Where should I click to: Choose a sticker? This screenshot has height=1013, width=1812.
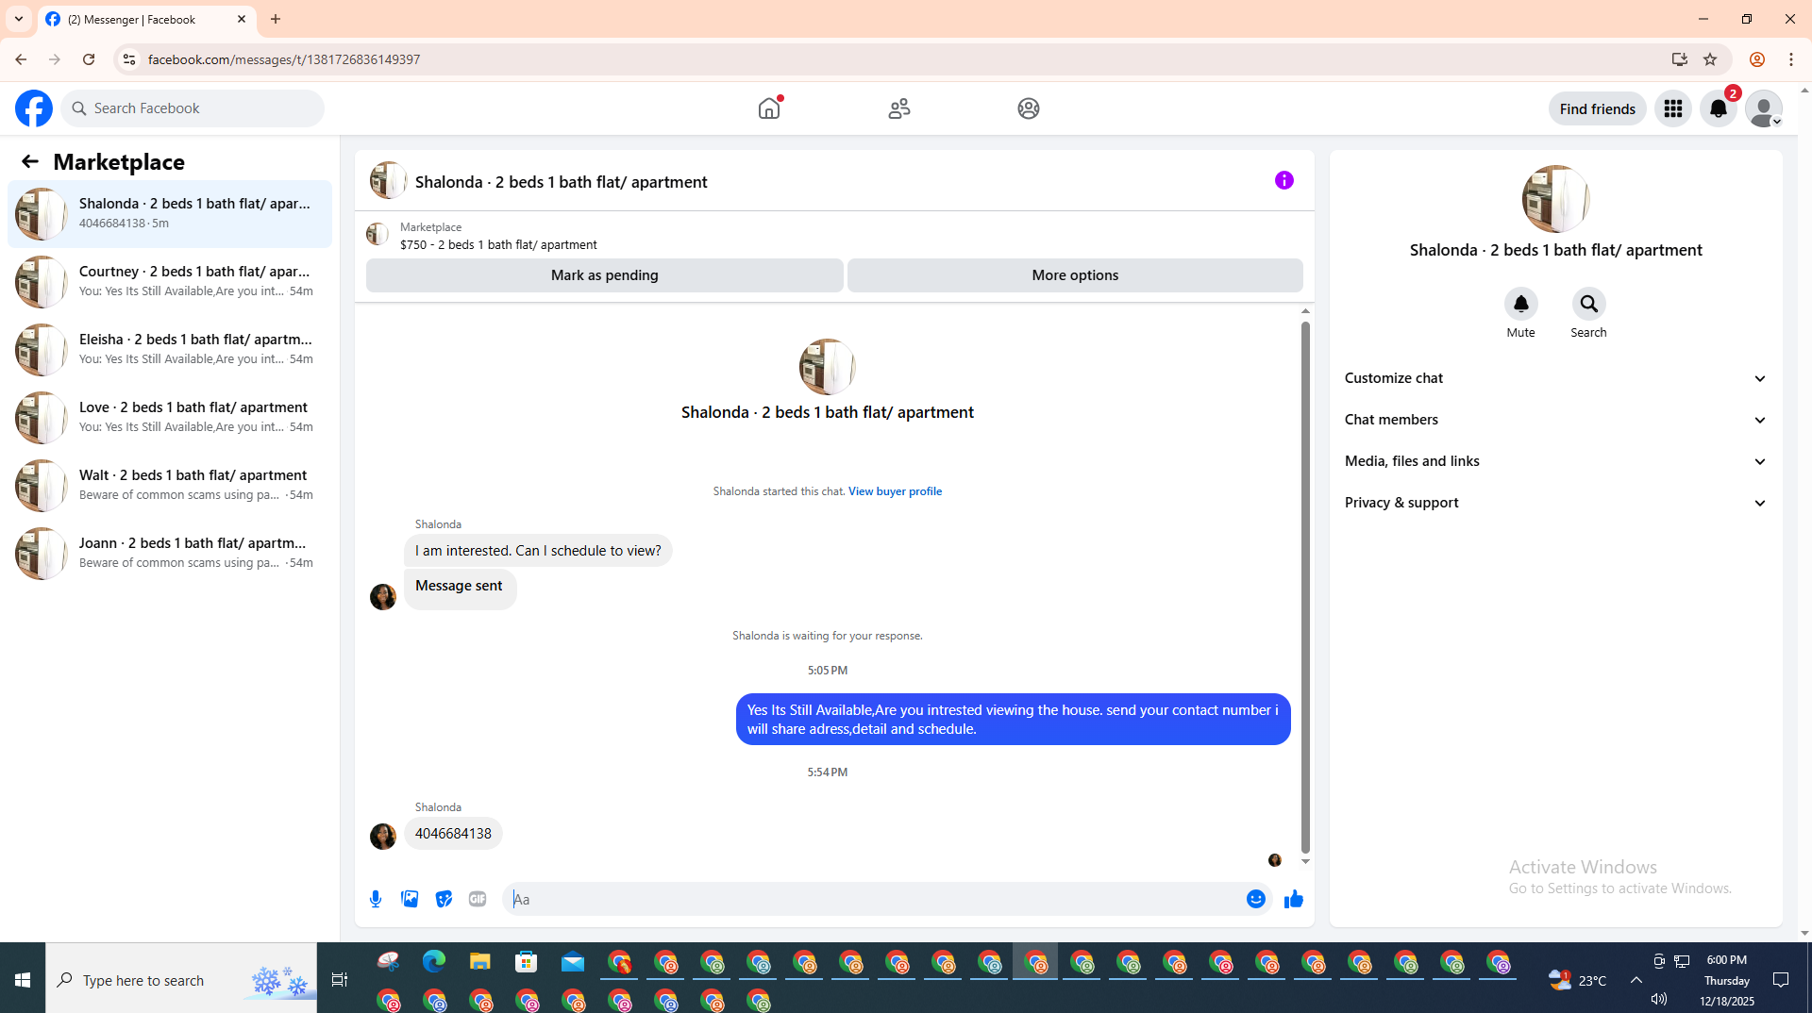coord(444,899)
